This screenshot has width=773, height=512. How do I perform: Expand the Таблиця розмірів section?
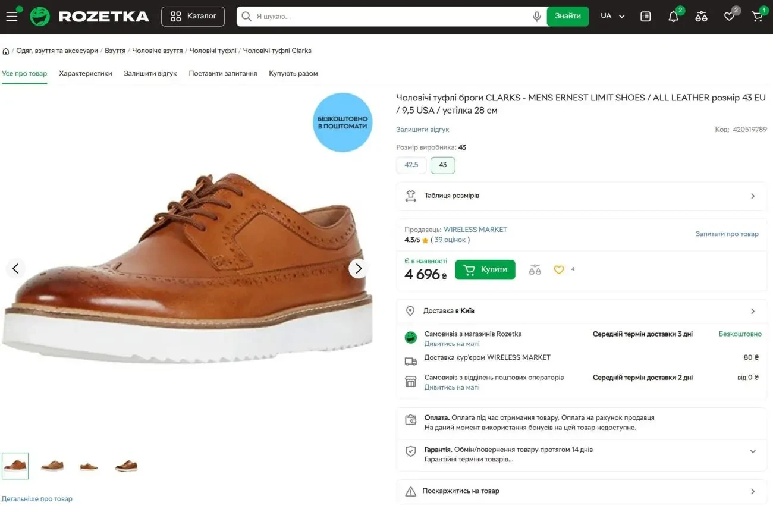[581, 196]
